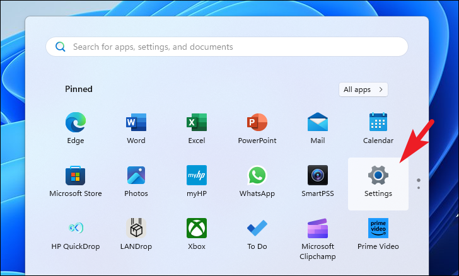The height and width of the screenshot is (276, 459).
Task: Launch Microsoft Word
Action: 136,128
